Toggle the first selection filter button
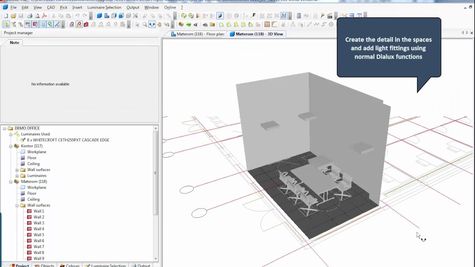 (x=6, y=24)
